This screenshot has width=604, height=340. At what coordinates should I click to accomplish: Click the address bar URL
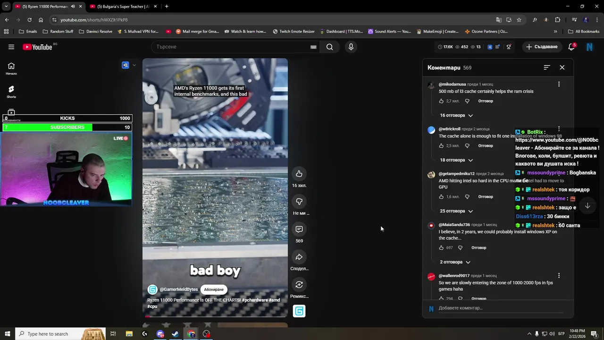[94, 20]
